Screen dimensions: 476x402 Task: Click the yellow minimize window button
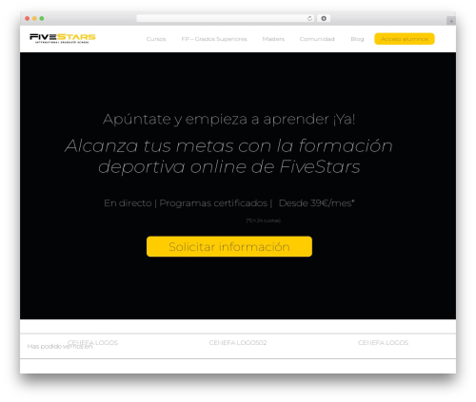pos(34,18)
